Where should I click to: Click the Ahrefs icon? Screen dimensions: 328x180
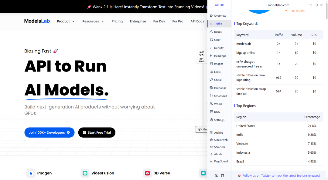[211, 154]
